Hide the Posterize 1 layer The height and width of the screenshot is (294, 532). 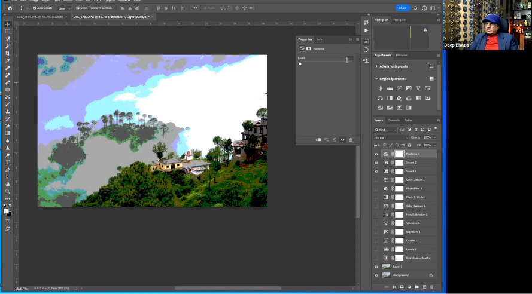coord(376,154)
